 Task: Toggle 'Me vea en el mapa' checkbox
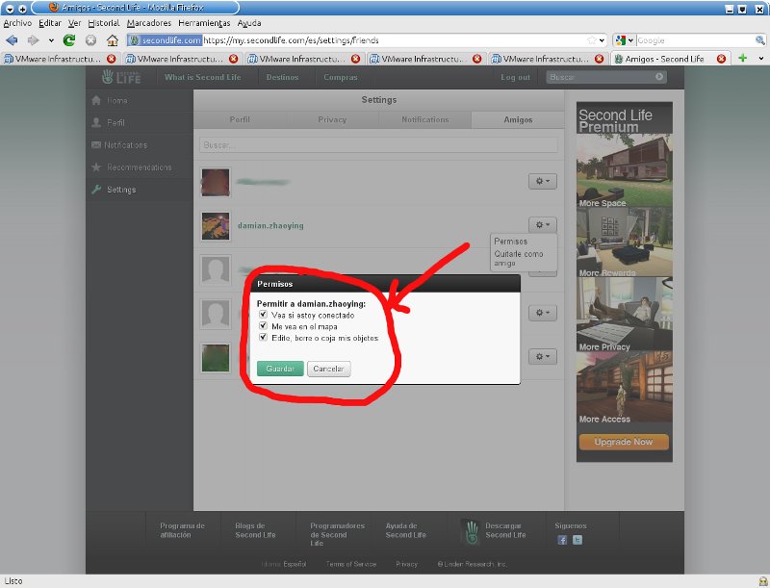click(263, 325)
